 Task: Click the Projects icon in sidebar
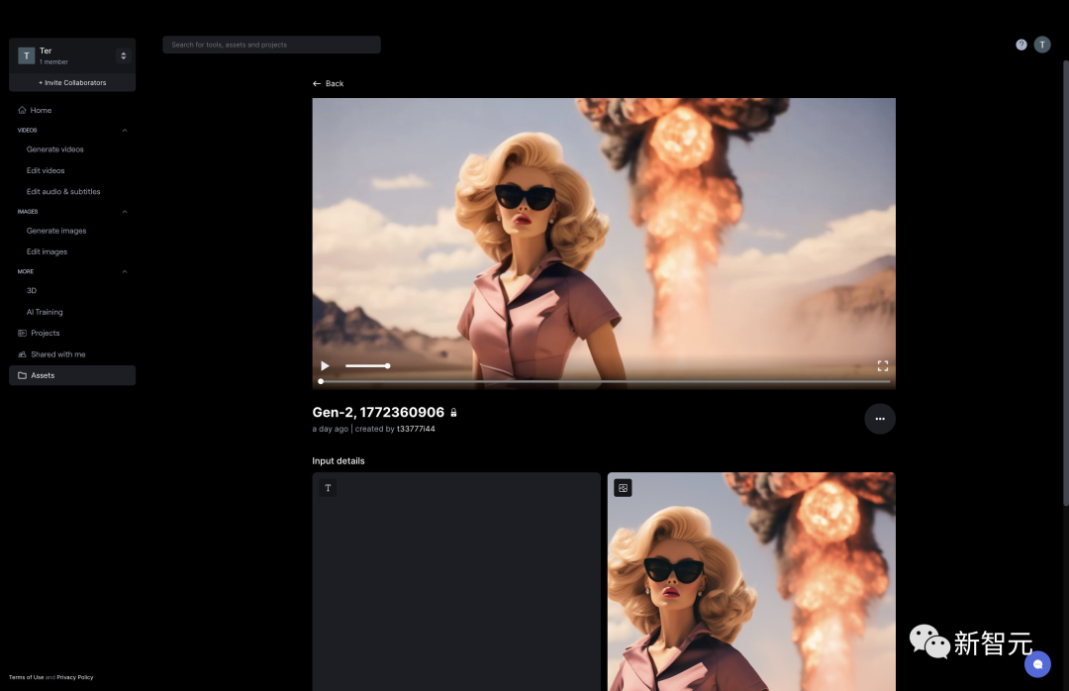pos(22,333)
